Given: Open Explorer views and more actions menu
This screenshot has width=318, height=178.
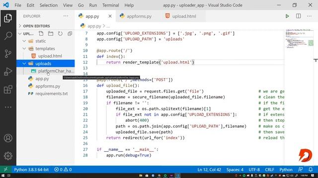Looking at the screenshot, I should coord(66,16).
